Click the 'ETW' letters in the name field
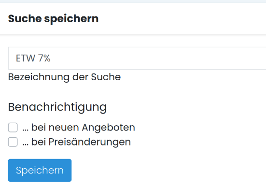This screenshot has width=266, height=188. pyautogui.click(x=26, y=58)
